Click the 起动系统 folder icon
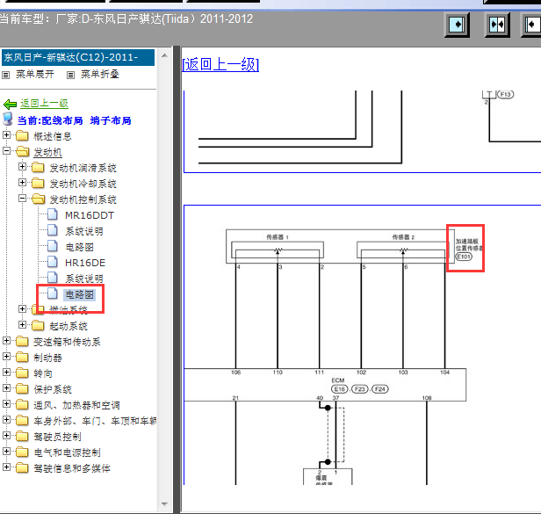 [38, 325]
